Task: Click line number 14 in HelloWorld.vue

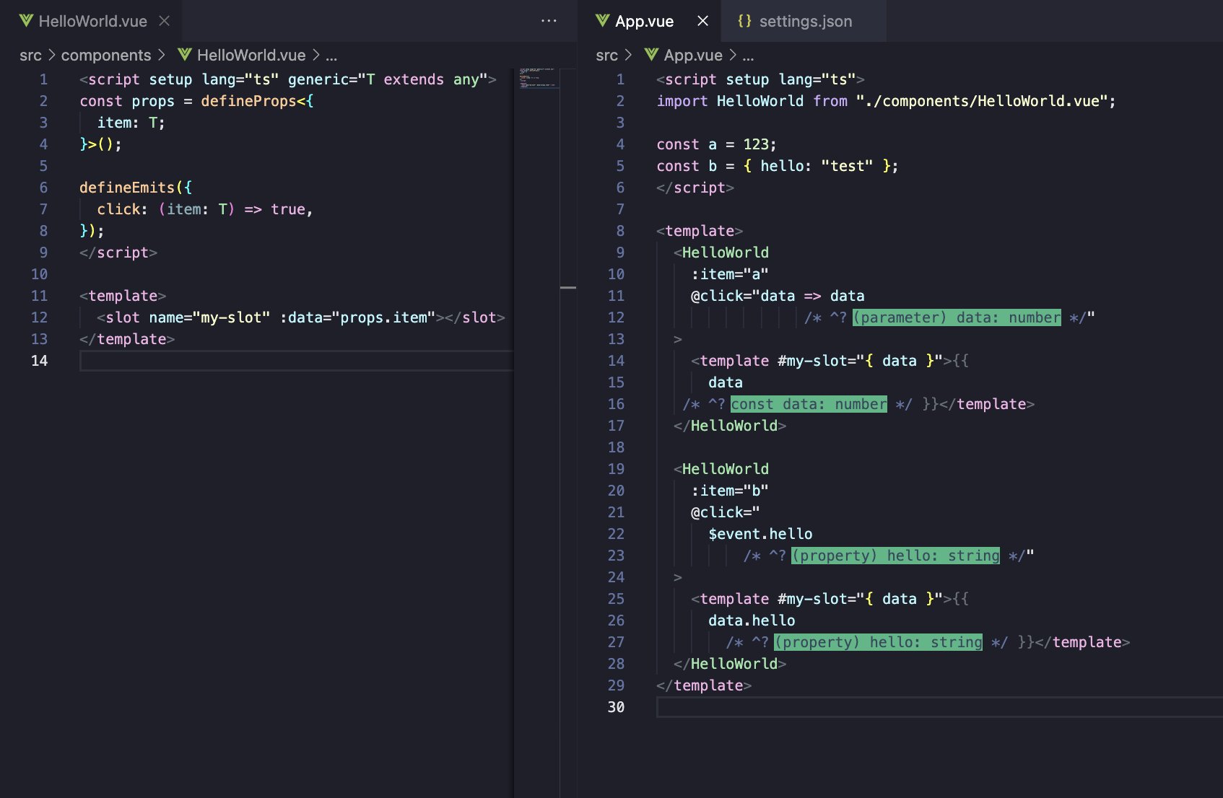Action: (39, 361)
